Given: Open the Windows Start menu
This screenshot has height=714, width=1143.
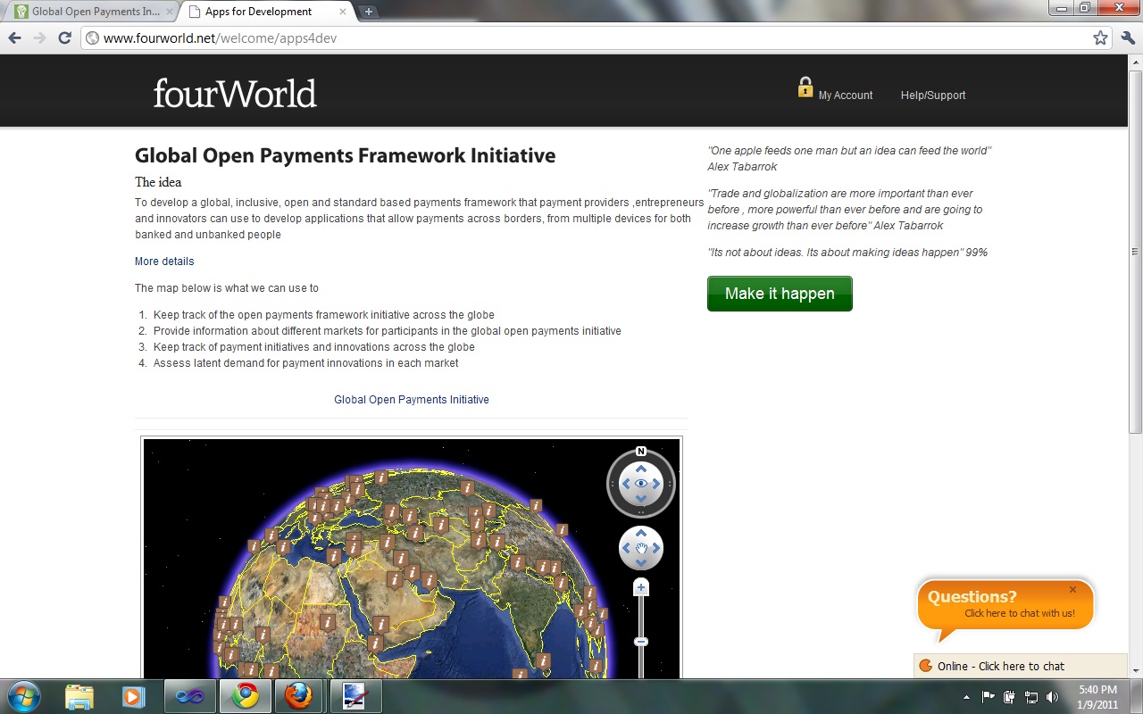Looking at the screenshot, I should (x=23, y=696).
